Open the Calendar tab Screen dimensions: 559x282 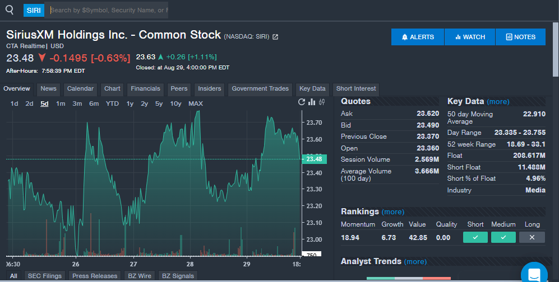(80, 89)
